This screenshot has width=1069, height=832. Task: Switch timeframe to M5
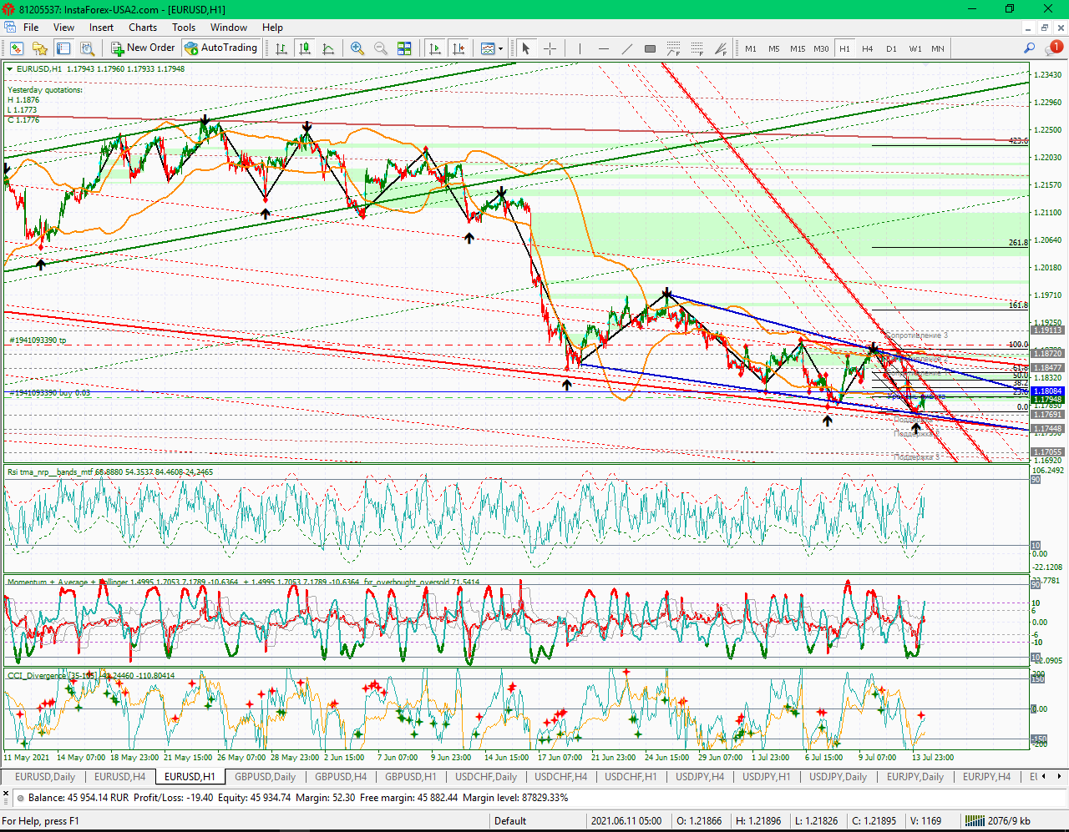774,48
